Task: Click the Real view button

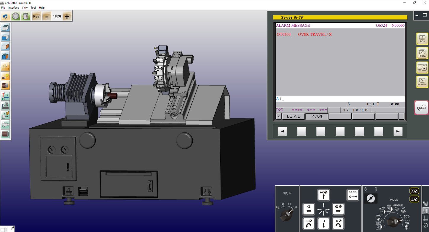Action: point(37,16)
